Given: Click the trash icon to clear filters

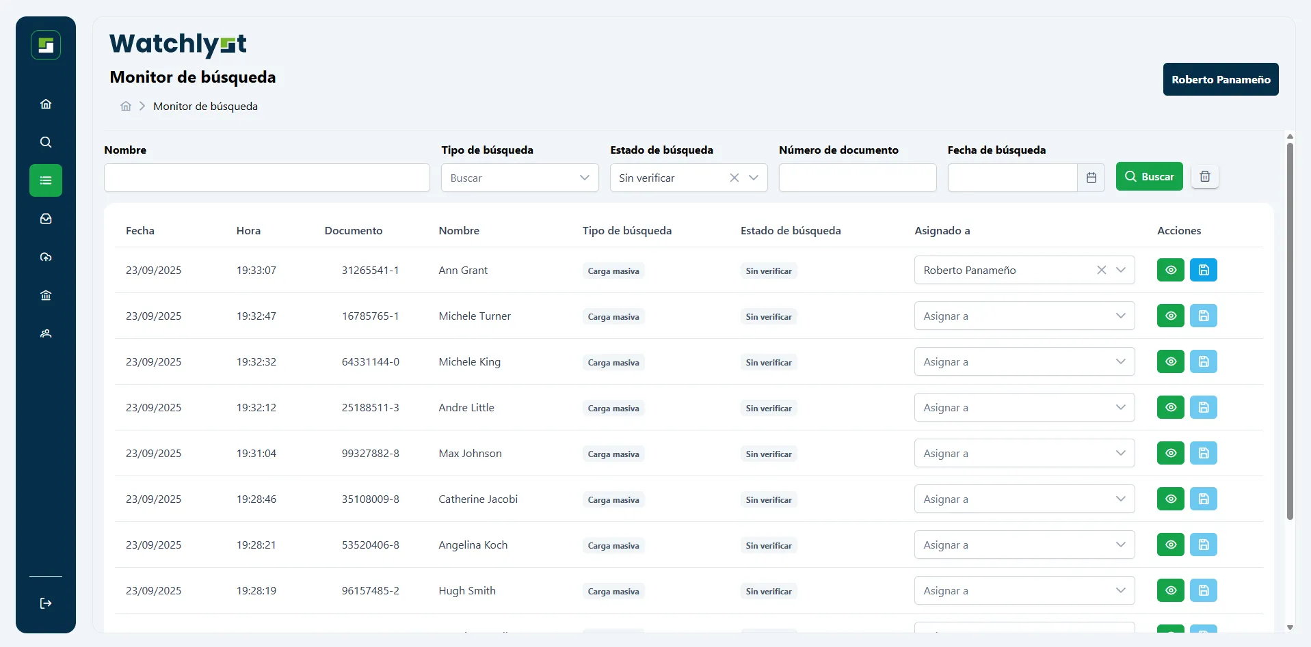Looking at the screenshot, I should (1205, 177).
